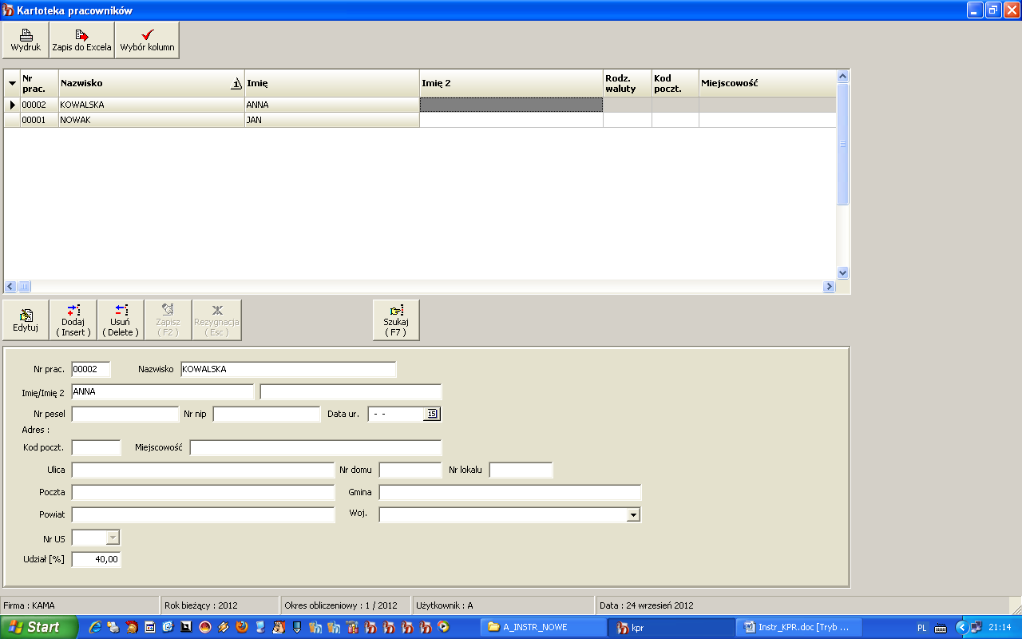Click the grid scroll down arrow
The image size is (1022, 639).
pyautogui.click(x=842, y=272)
